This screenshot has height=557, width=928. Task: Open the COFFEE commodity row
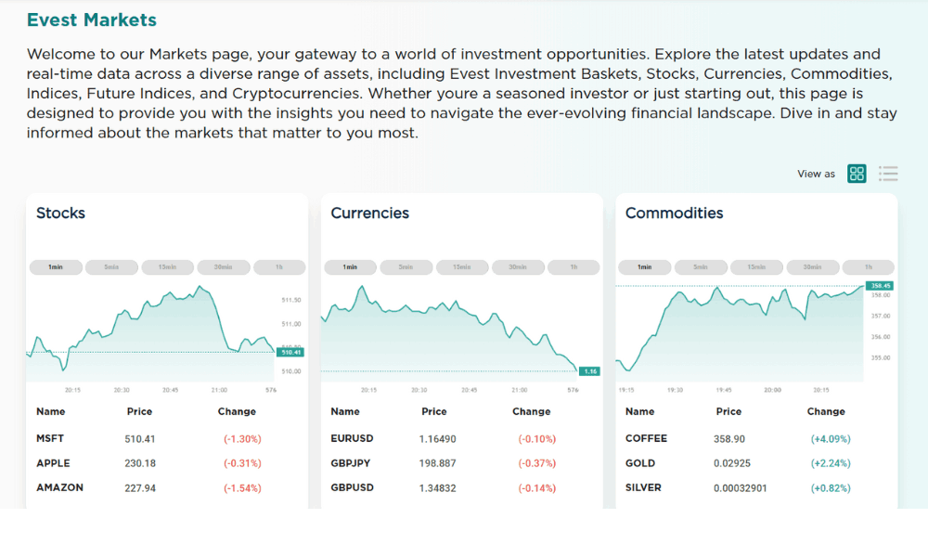(x=646, y=438)
